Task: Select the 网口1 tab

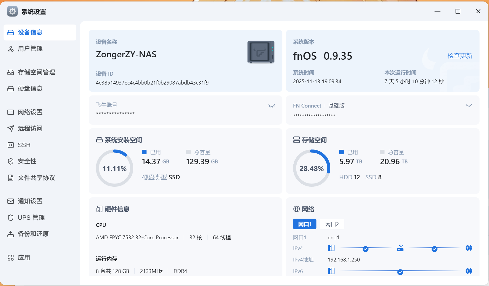Action: tap(305, 224)
